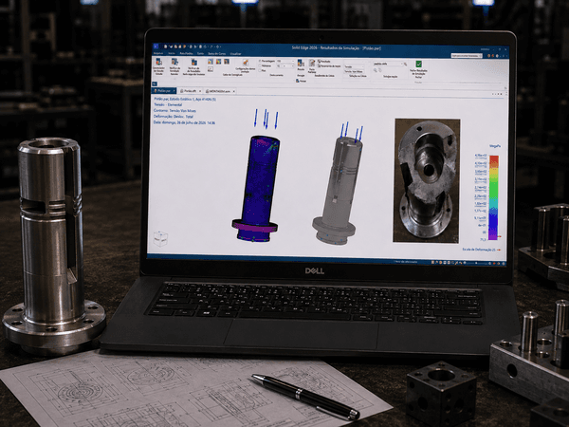
Task: Click the first quick access toolbar icon
Action: 165,46
